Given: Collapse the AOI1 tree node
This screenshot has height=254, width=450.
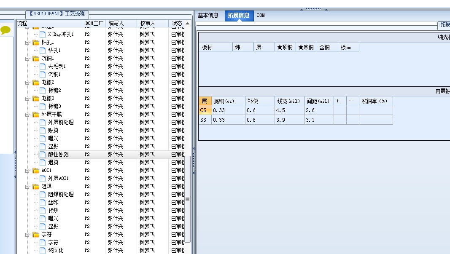Looking at the screenshot, I should point(27,171).
